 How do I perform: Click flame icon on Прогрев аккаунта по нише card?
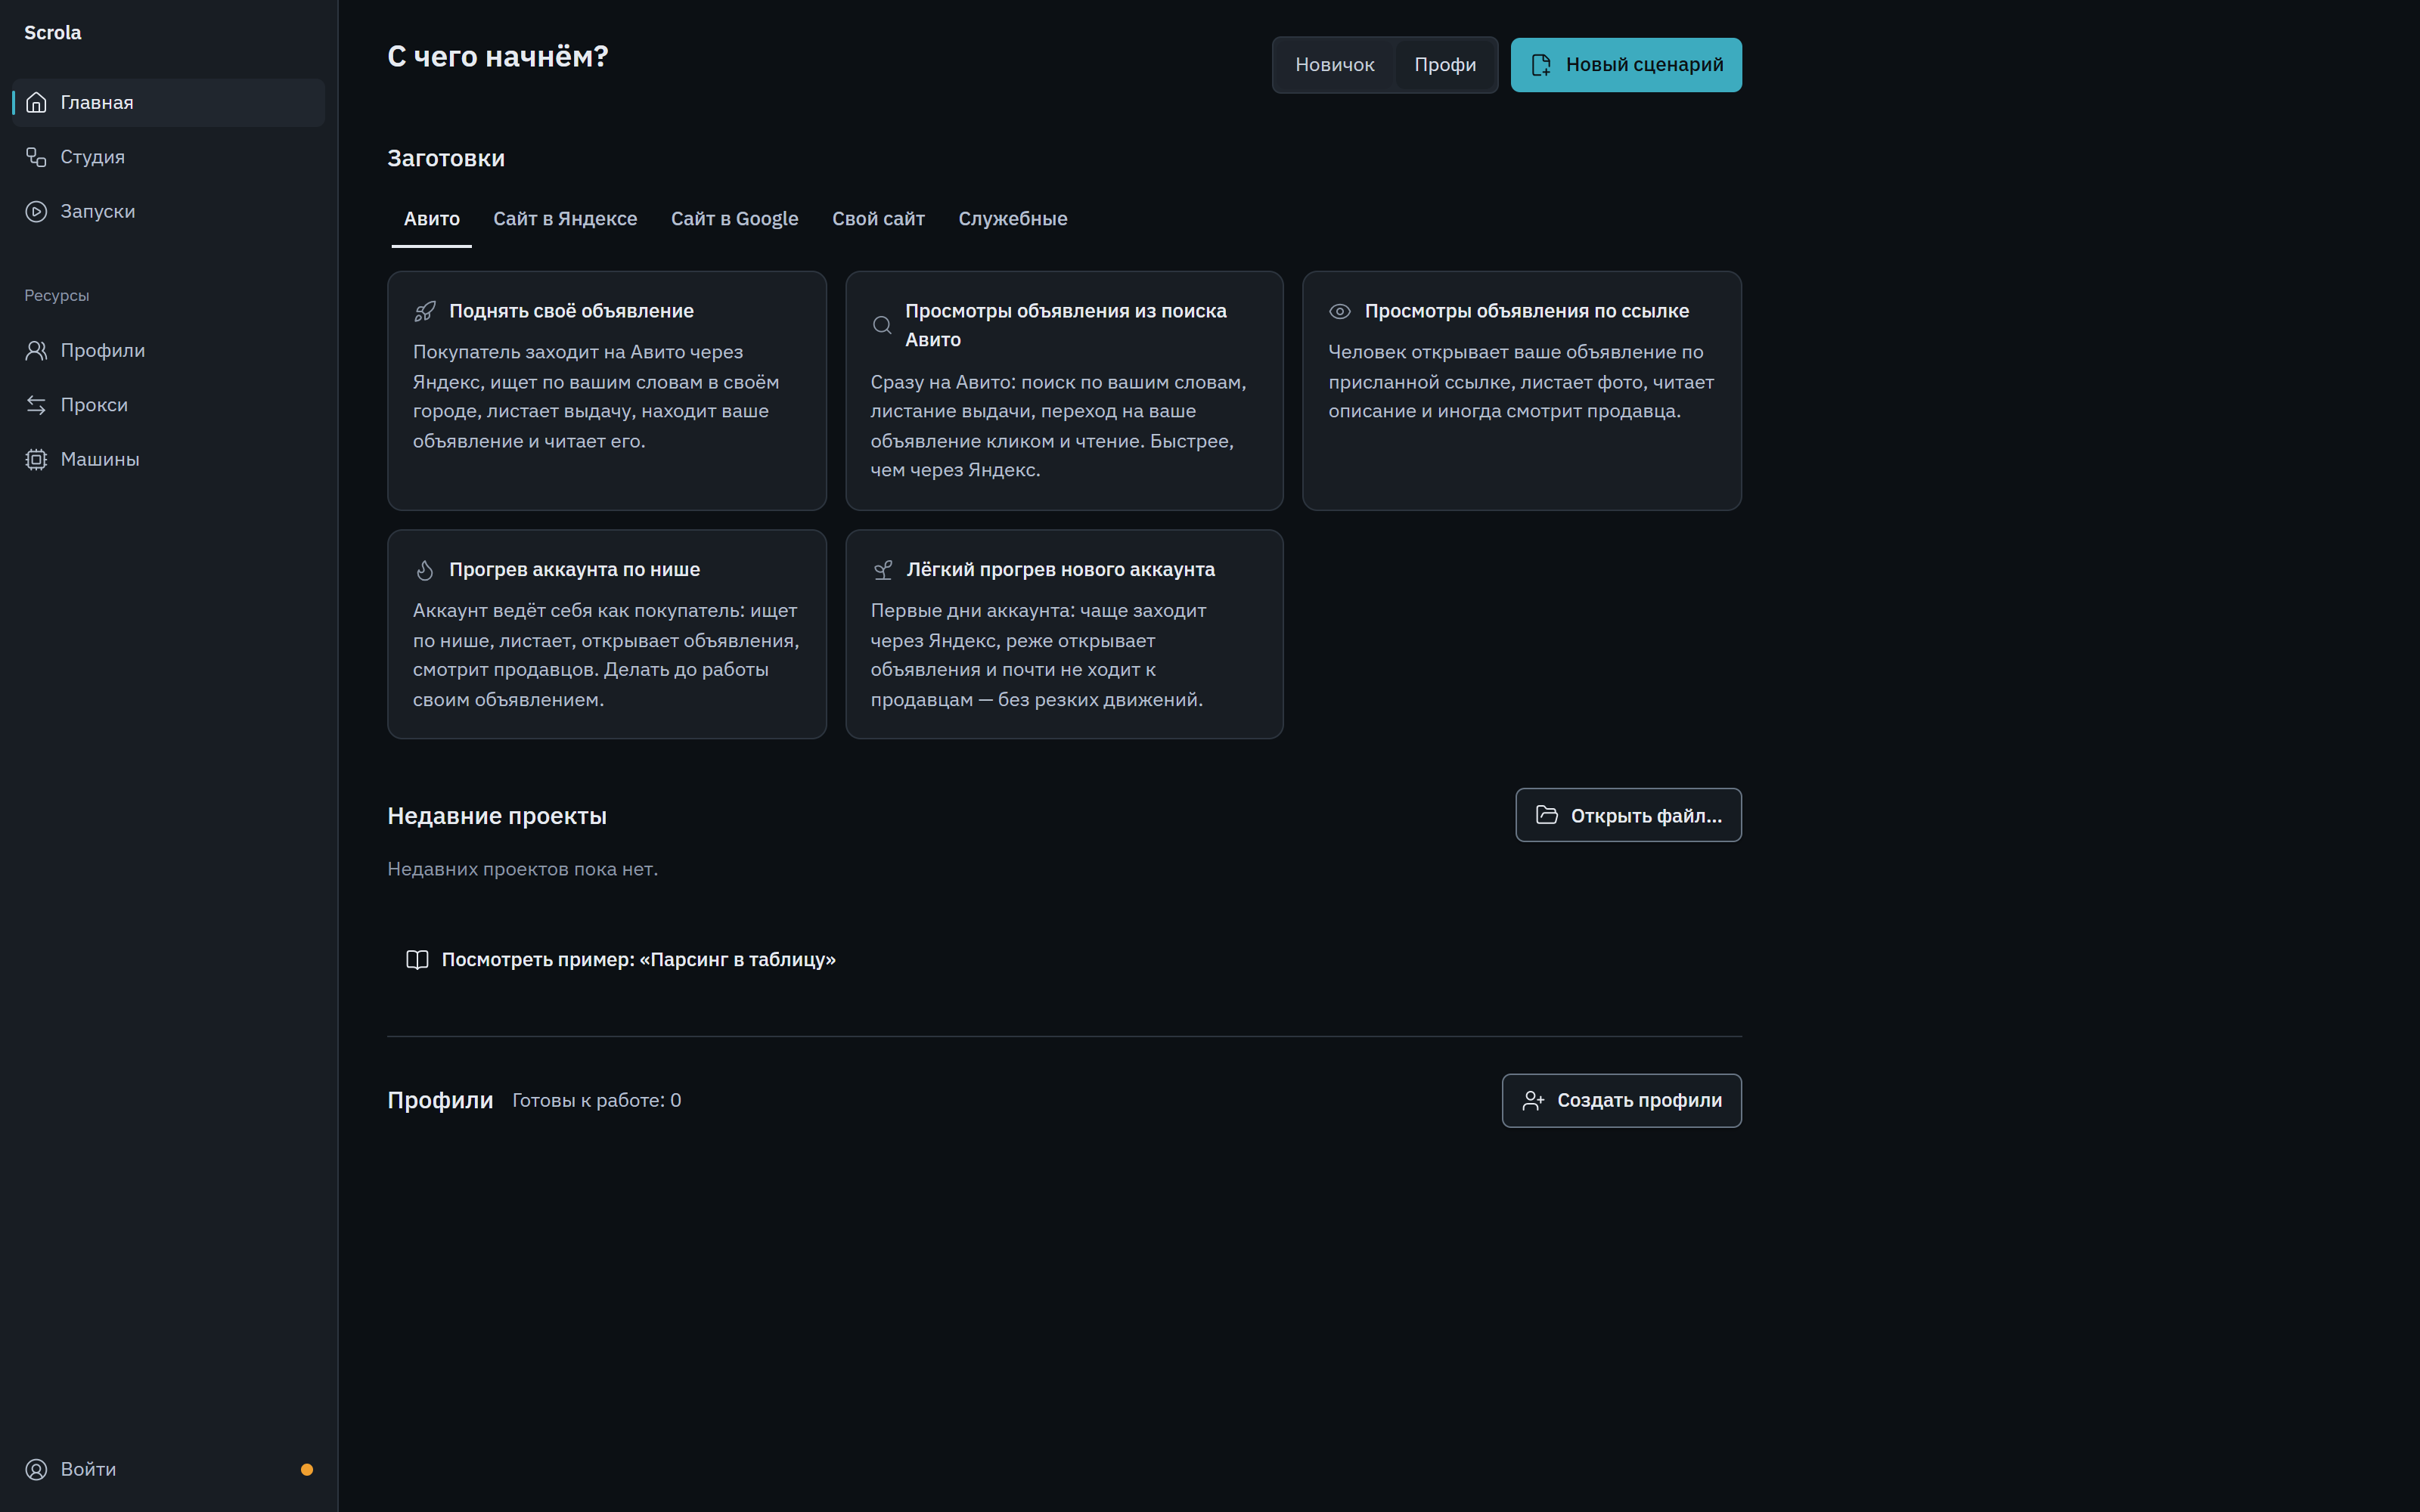[x=425, y=570]
